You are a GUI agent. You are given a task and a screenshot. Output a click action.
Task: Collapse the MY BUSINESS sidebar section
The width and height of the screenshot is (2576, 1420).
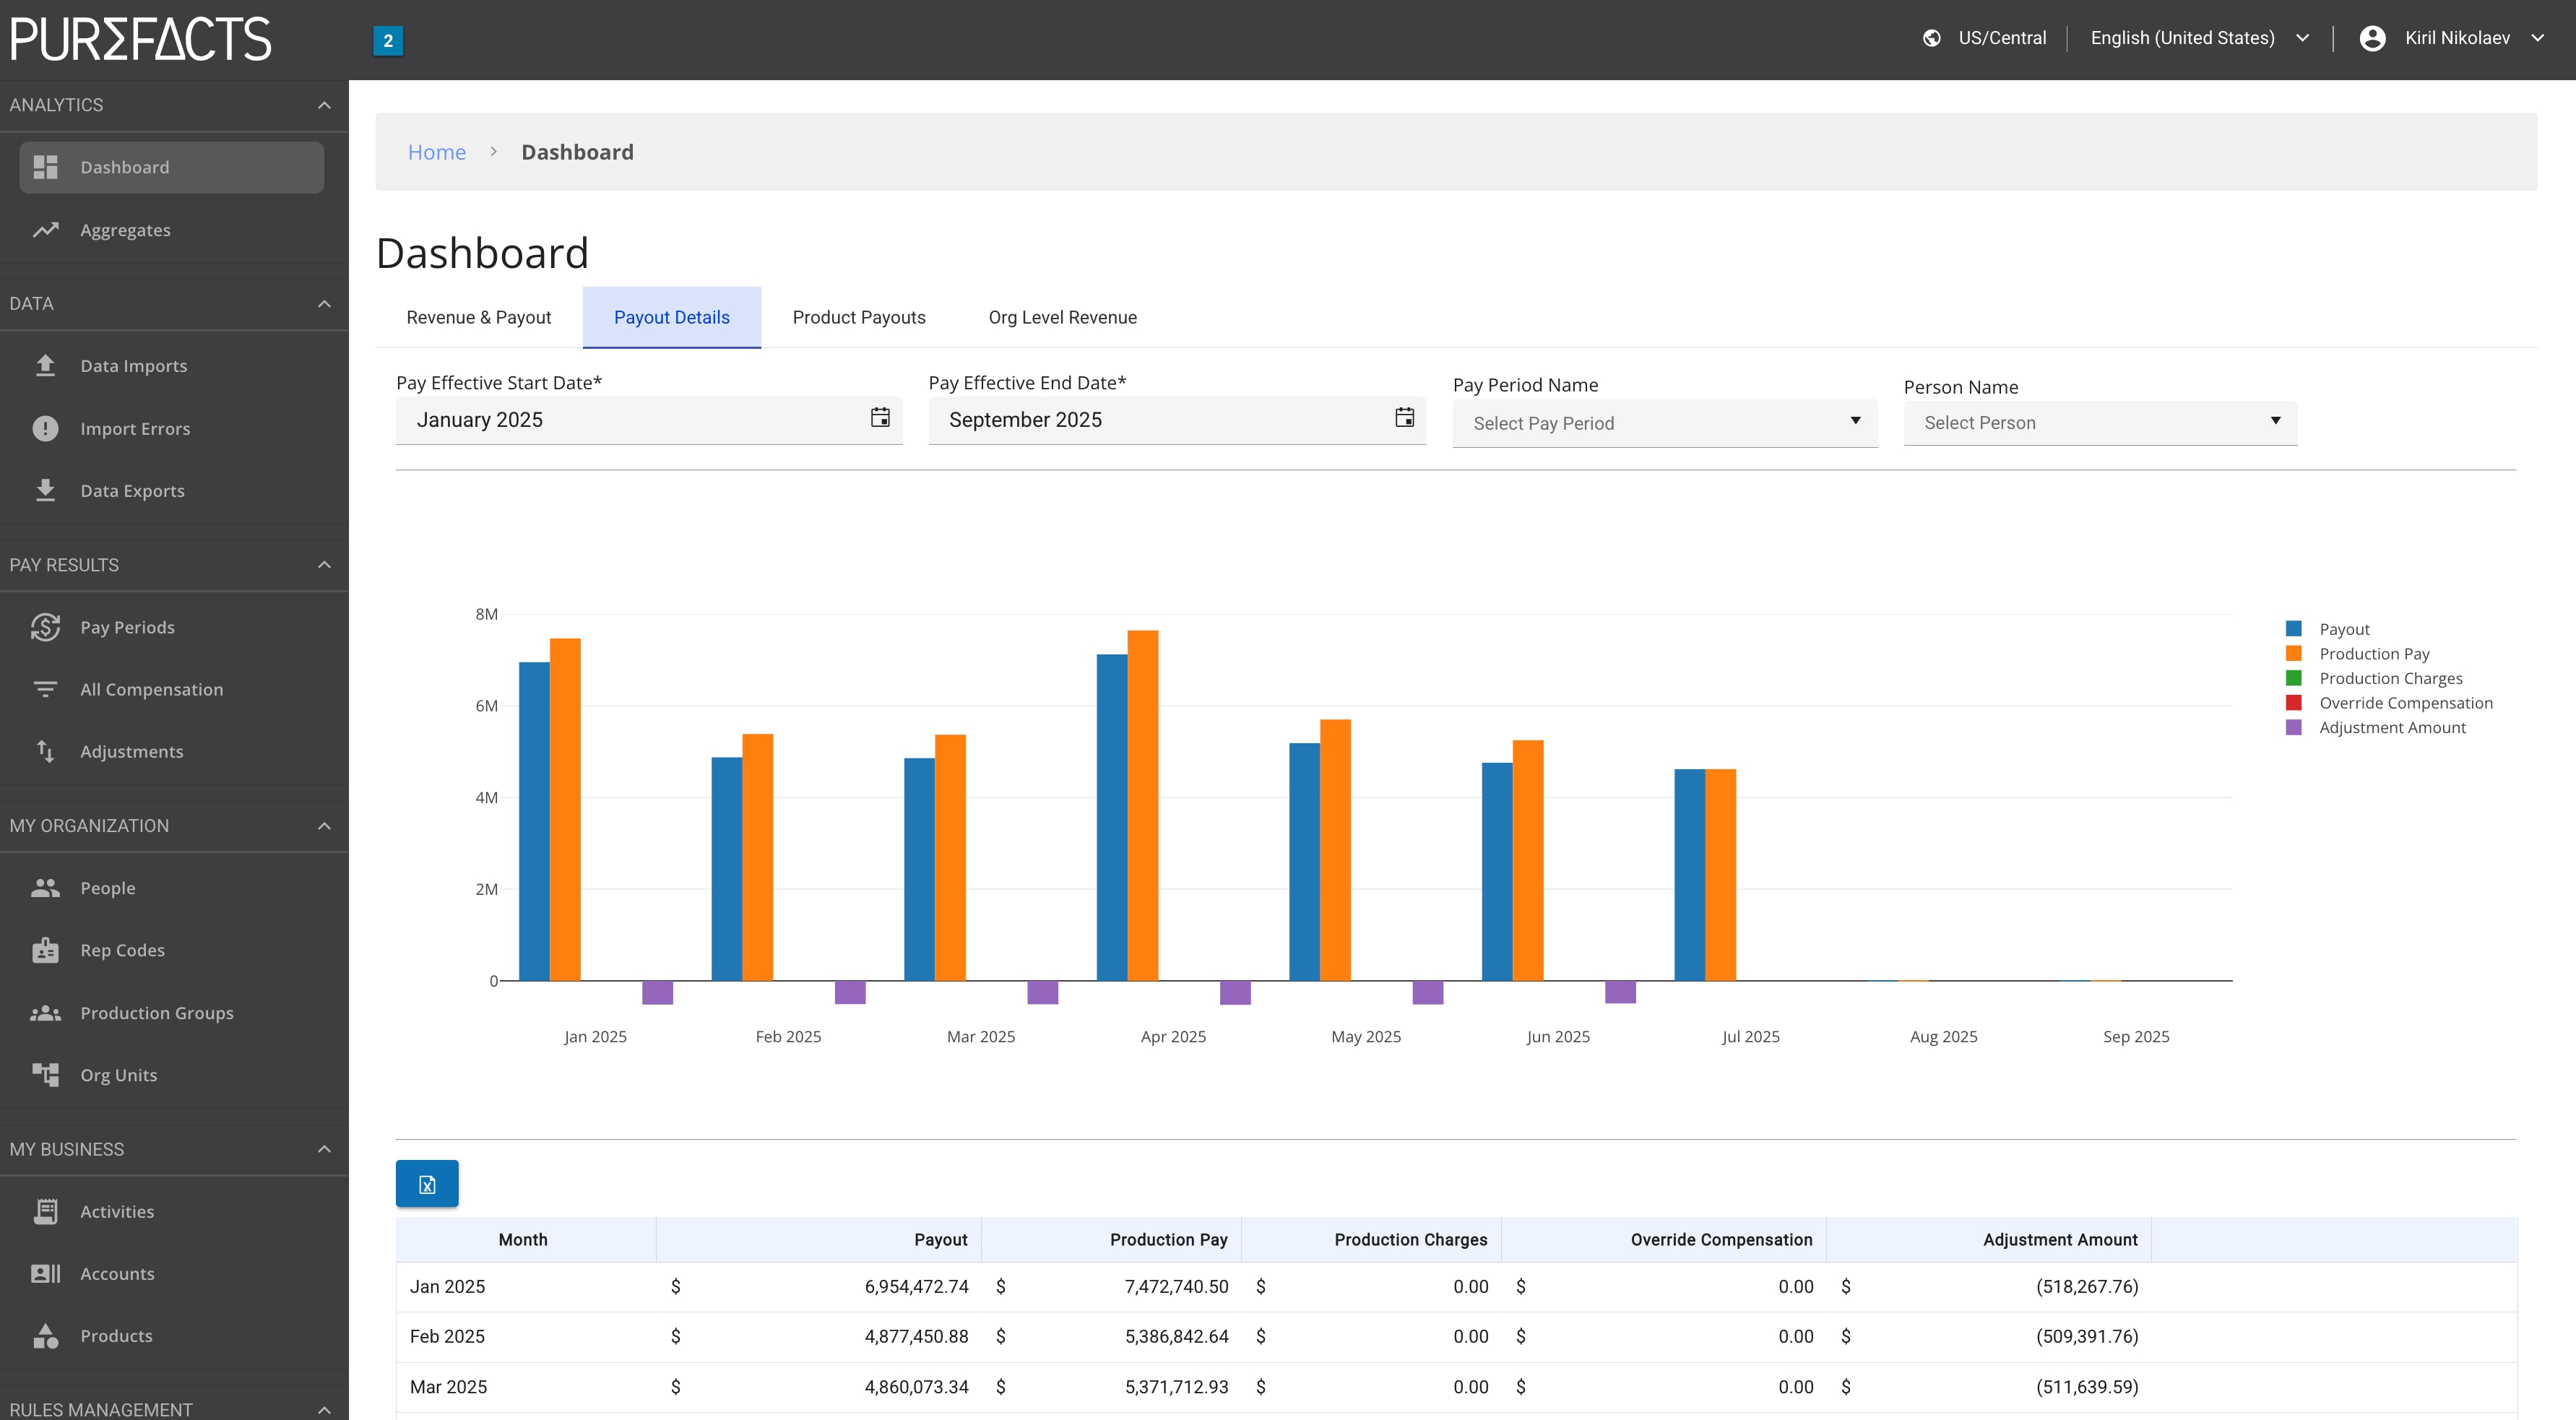(324, 1149)
